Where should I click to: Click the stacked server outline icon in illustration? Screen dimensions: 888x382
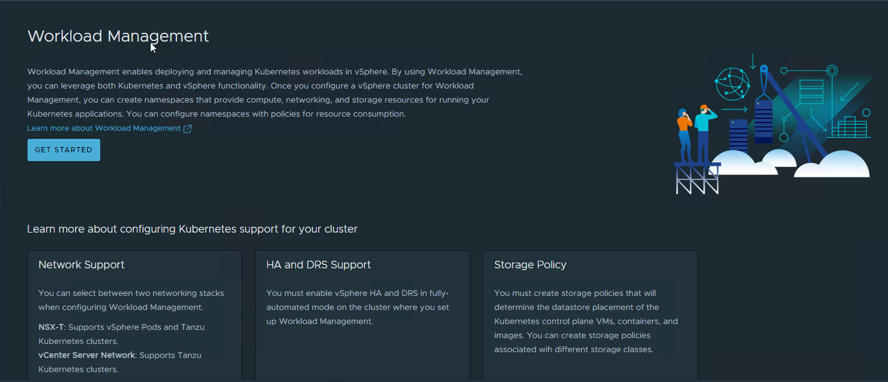tap(811, 92)
